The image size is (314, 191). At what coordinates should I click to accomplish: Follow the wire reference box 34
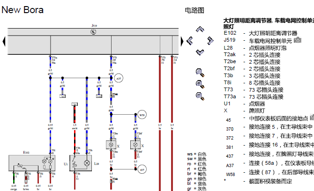(62, 96)
